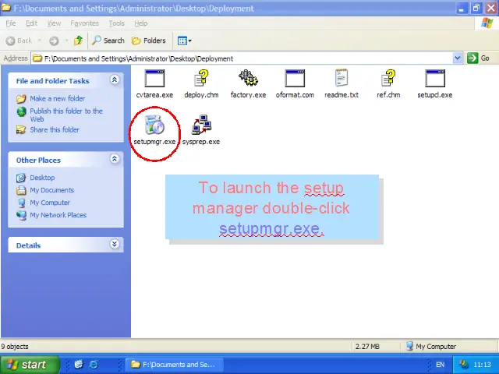Screen dimensions: 499x374
Task: Open My Documents link
Action: tap(52, 190)
